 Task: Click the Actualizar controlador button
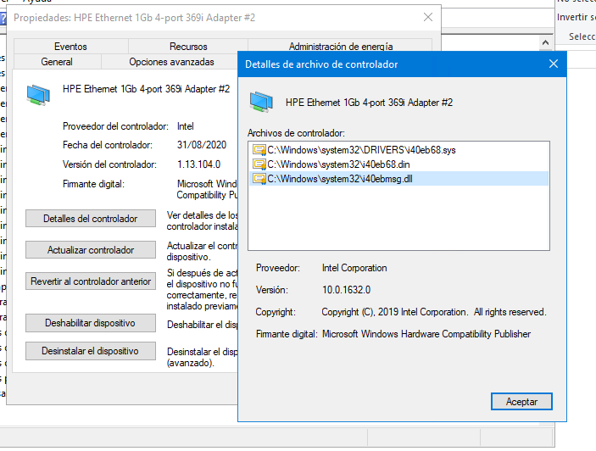[91, 250]
